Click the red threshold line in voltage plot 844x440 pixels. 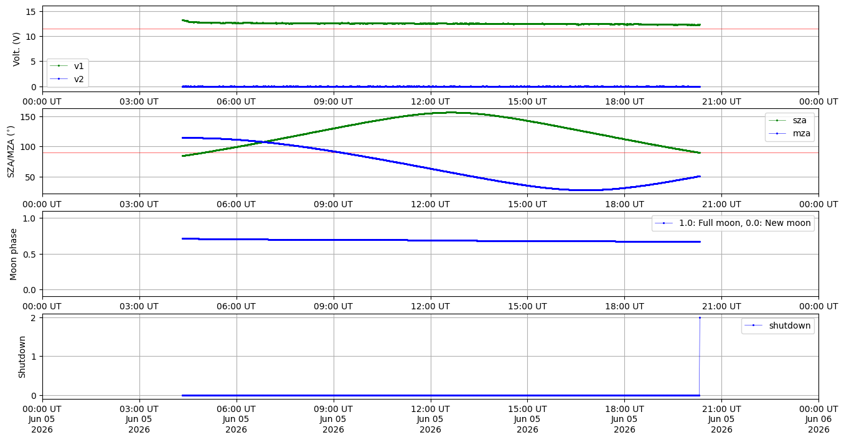pyautogui.click(x=430, y=29)
